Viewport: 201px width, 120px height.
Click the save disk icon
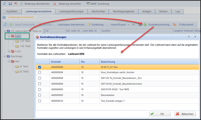10,4
